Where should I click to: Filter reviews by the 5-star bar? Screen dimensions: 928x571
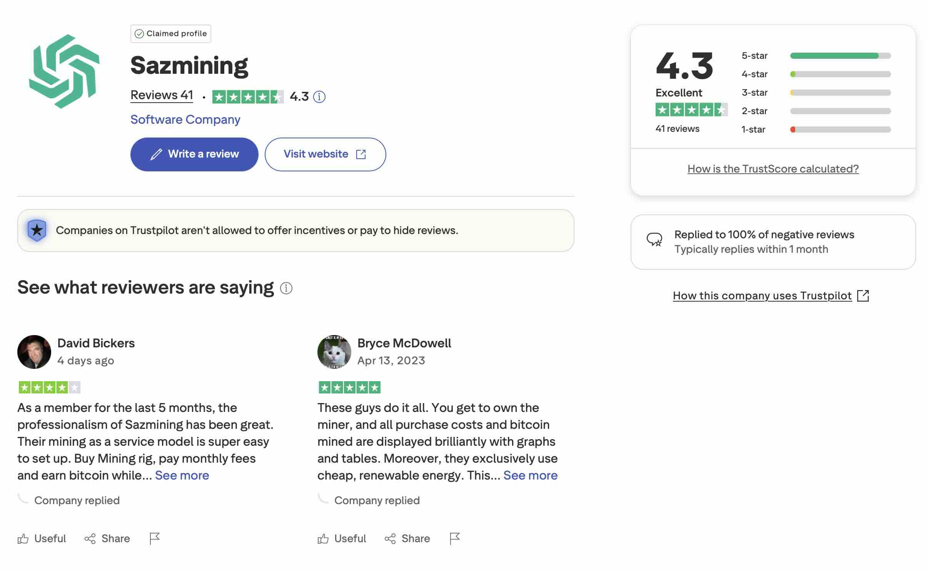click(840, 56)
